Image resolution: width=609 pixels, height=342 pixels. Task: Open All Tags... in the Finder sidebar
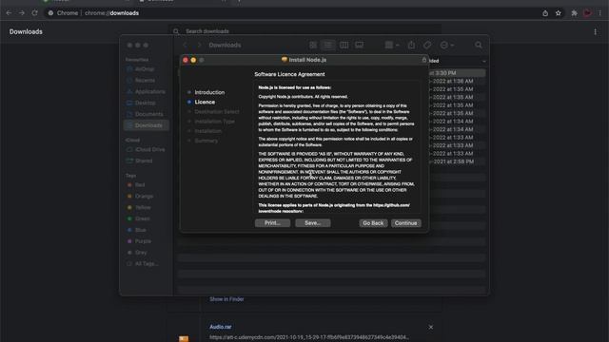point(147,264)
